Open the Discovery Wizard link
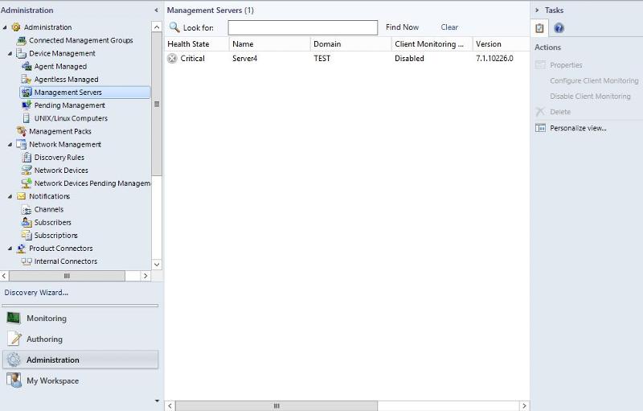This screenshot has width=643, height=411. pos(36,293)
